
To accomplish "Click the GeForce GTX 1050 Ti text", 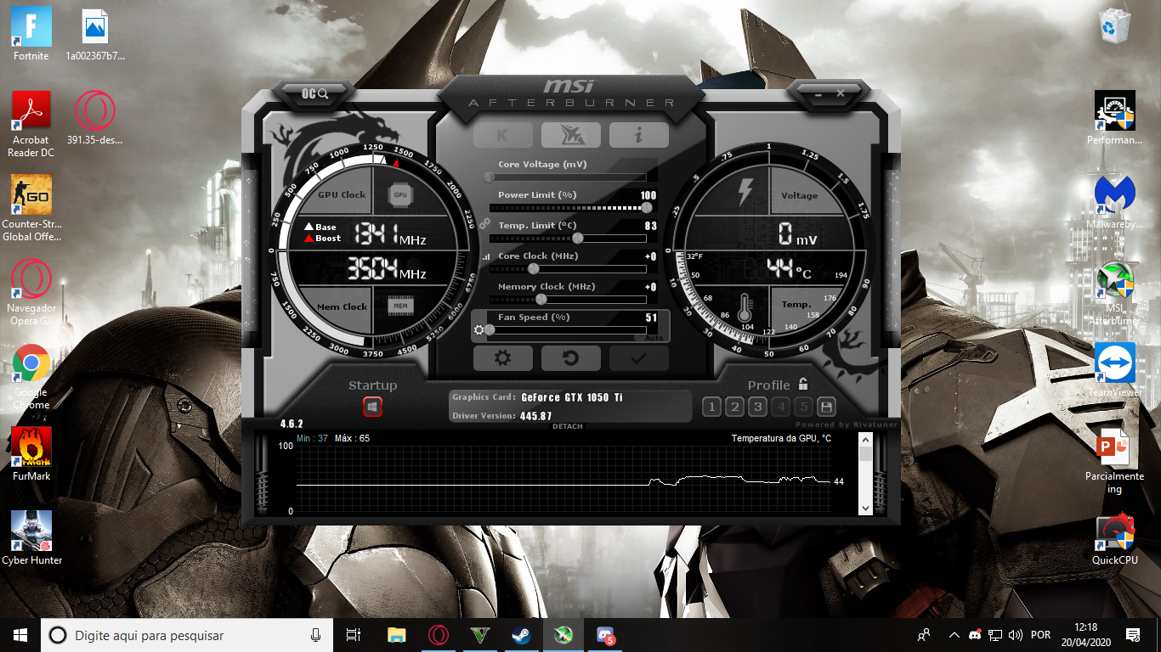I will coord(572,397).
